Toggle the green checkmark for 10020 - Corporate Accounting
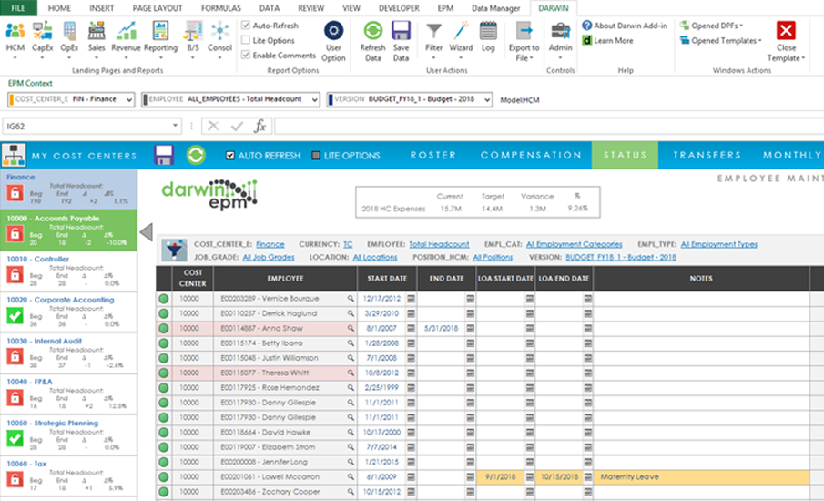 click(15, 315)
